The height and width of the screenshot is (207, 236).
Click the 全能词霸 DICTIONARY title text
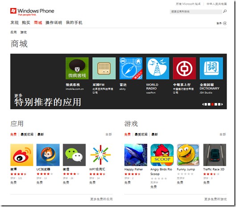210,87
